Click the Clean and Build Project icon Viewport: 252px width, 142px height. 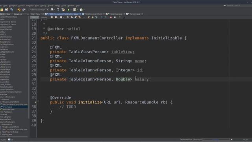pyautogui.click(x=63, y=10)
